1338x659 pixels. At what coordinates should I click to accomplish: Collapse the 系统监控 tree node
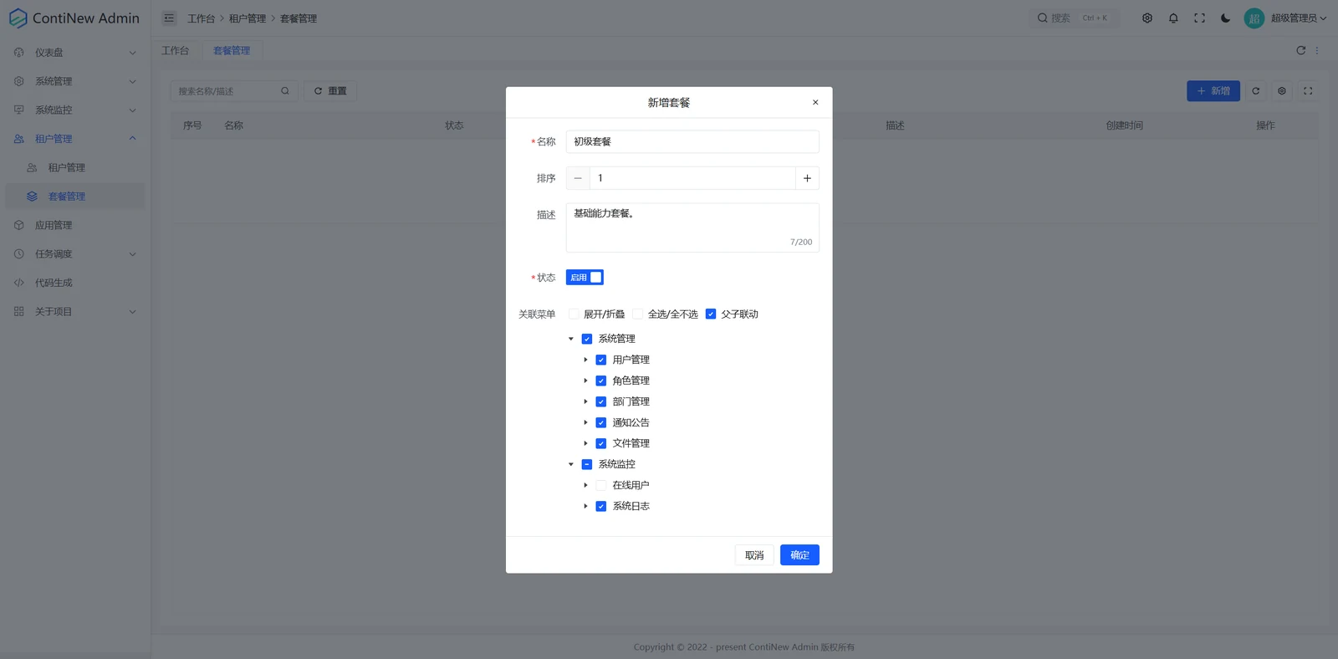coord(571,464)
